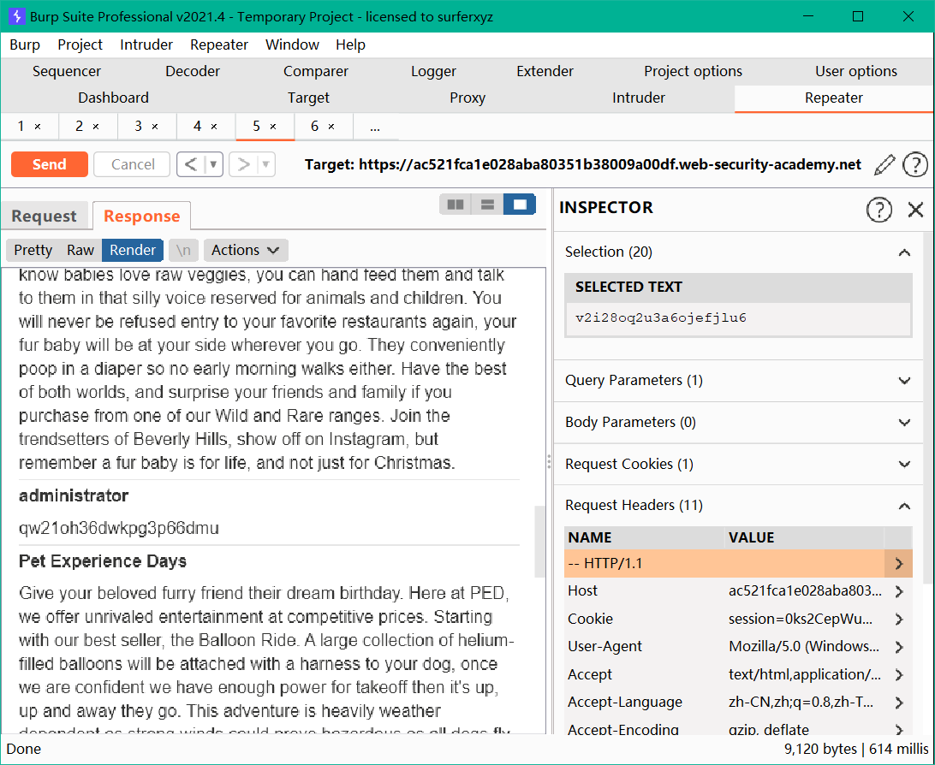Close Repeater tab 2
The height and width of the screenshot is (765, 935).
(x=95, y=127)
